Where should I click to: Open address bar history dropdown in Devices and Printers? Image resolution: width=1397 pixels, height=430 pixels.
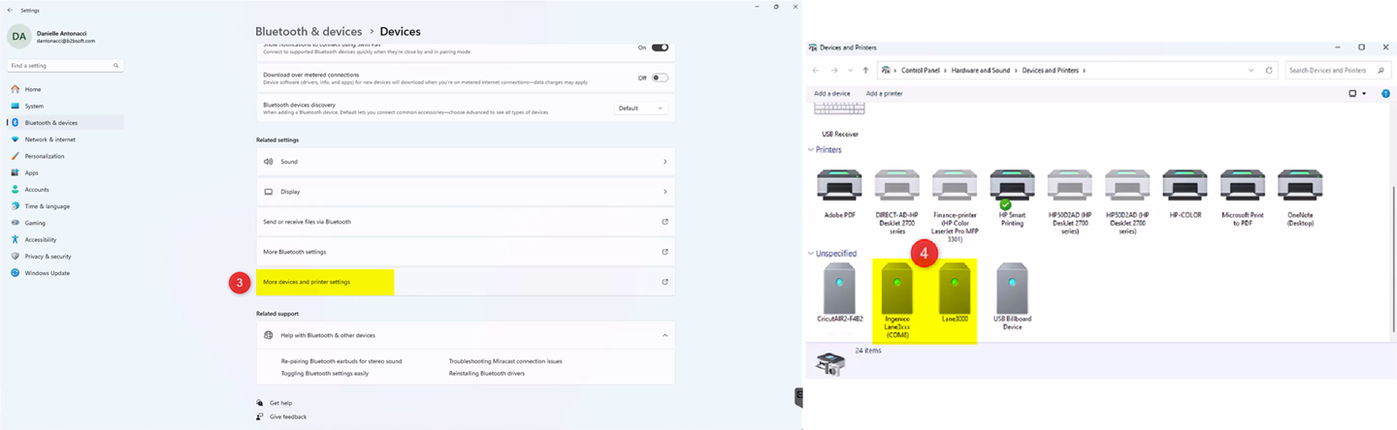point(1251,70)
